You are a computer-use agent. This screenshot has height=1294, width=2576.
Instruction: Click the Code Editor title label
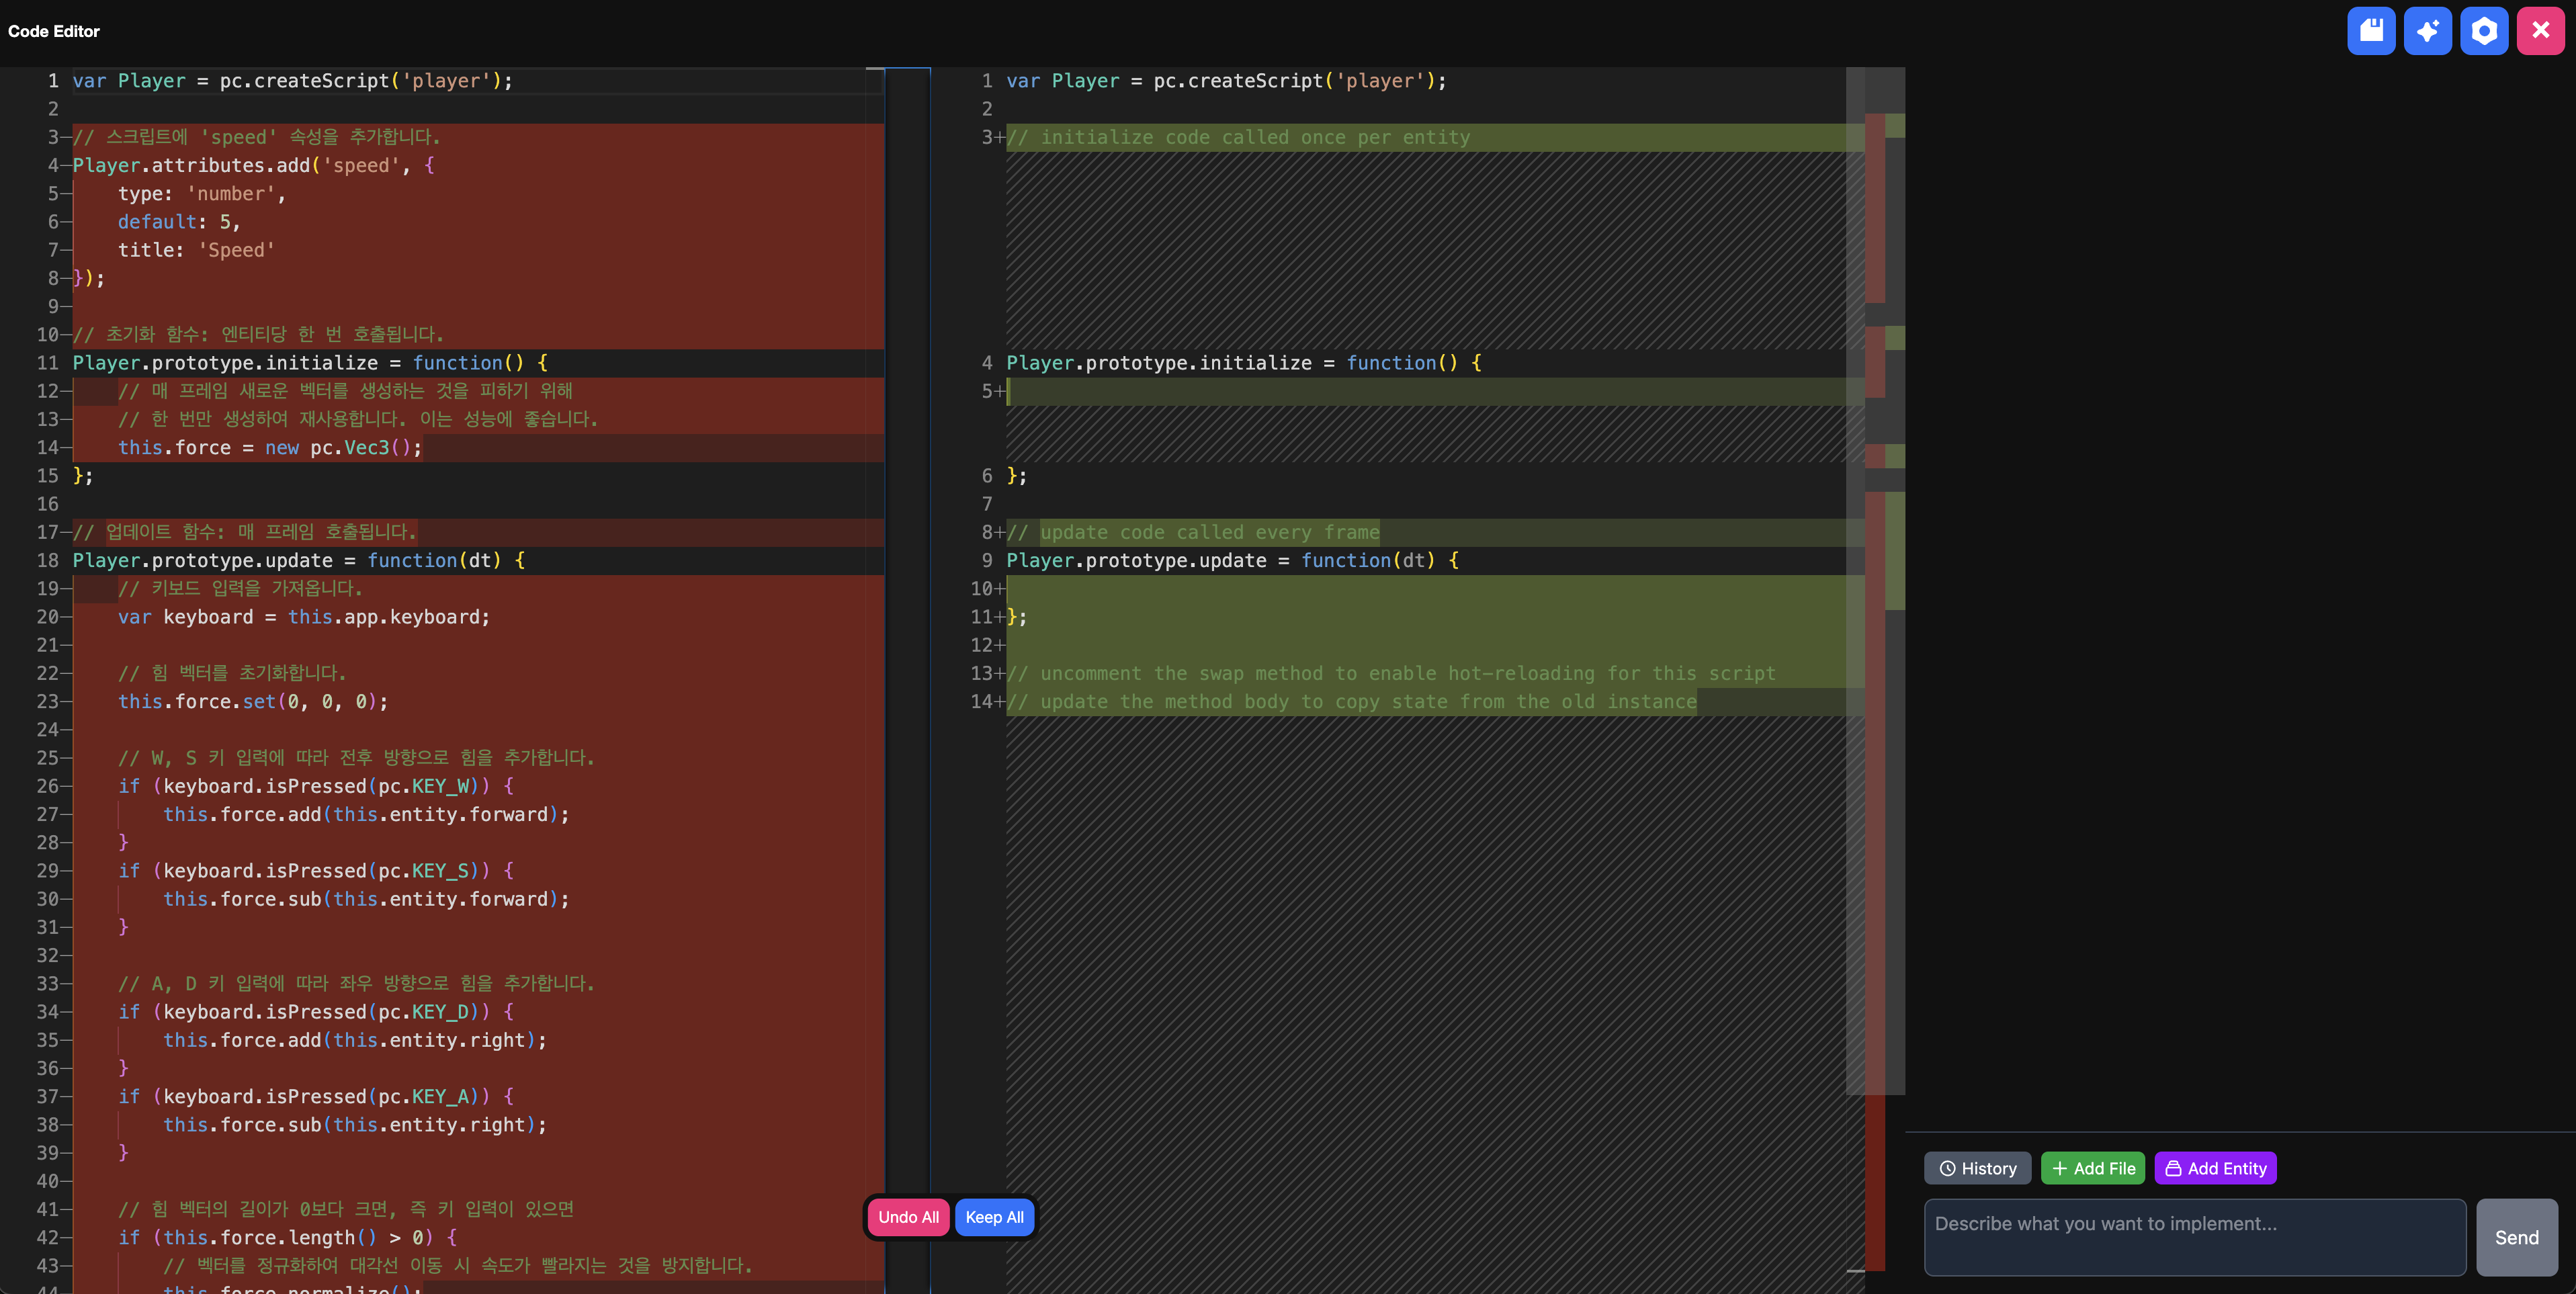(53, 31)
